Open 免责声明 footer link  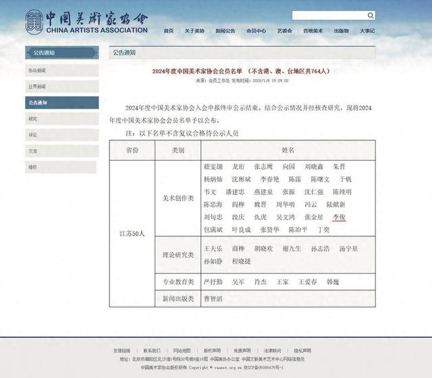[242, 350]
